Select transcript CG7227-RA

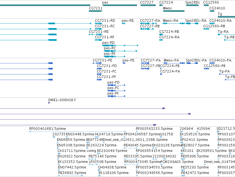coord(150,21)
